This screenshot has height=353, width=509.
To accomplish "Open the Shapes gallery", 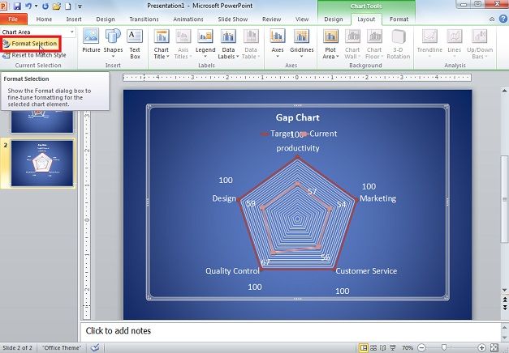I will [x=113, y=43].
